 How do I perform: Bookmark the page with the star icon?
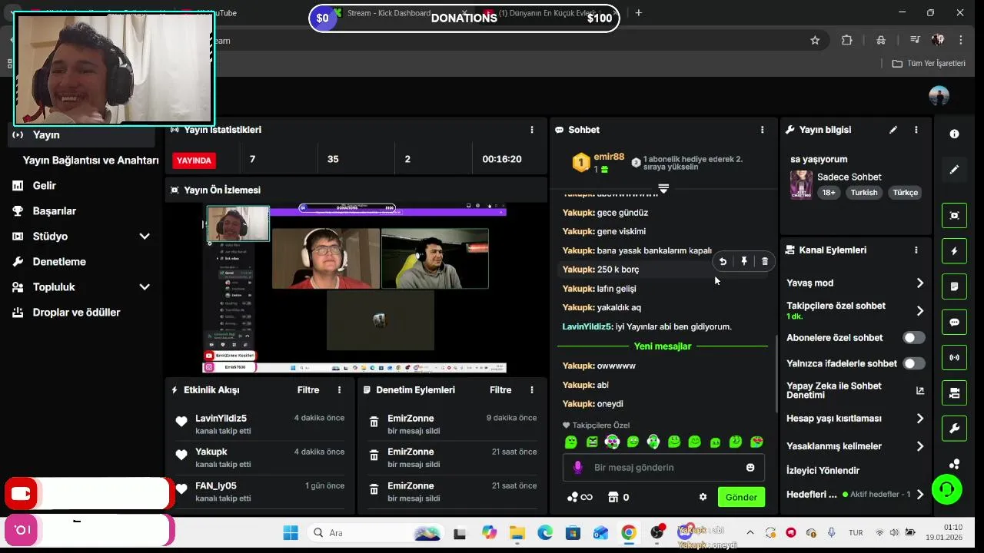(x=815, y=40)
